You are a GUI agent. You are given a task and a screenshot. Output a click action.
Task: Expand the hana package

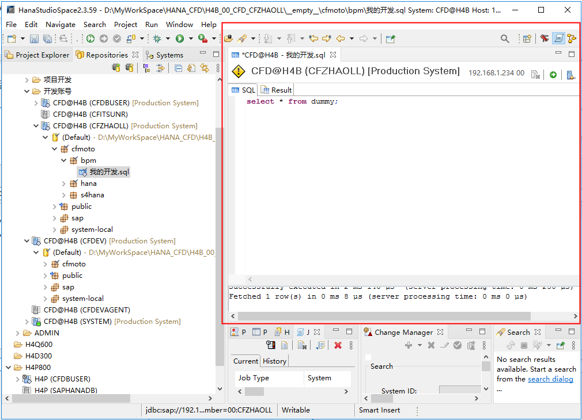[x=64, y=184]
